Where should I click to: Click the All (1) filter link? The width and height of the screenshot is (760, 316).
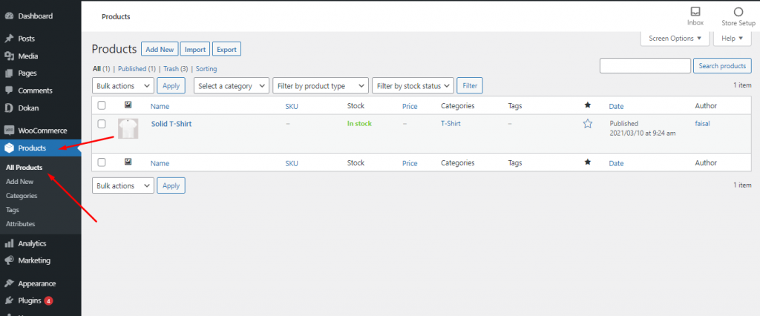pyautogui.click(x=101, y=69)
